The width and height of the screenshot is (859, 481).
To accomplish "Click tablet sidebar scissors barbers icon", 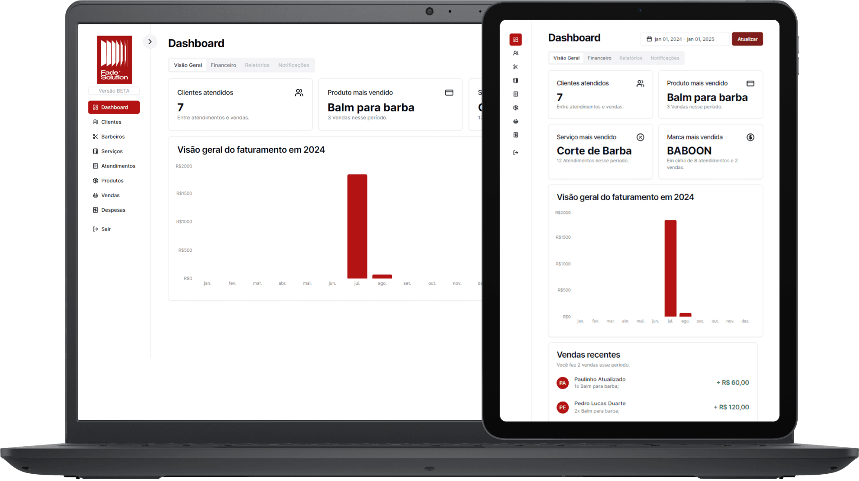I will [x=515, y=67].
